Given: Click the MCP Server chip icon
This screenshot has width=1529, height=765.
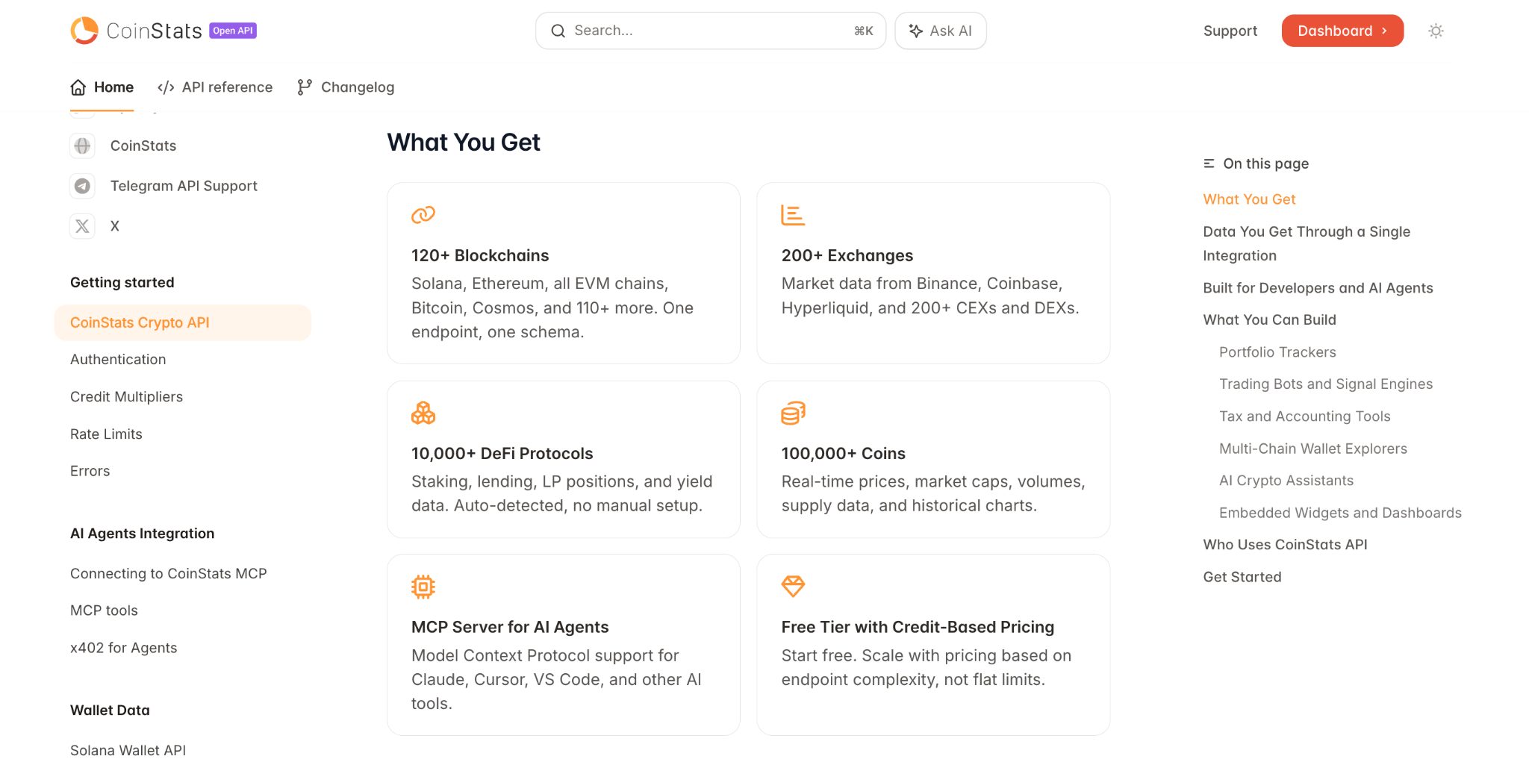Looking at the screenshot, I should (x=423, y=587).
